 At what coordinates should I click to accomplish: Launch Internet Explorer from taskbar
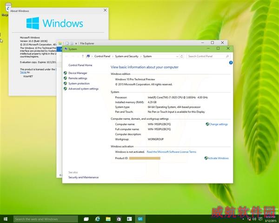pyautogui.click(x=97, y=219)
